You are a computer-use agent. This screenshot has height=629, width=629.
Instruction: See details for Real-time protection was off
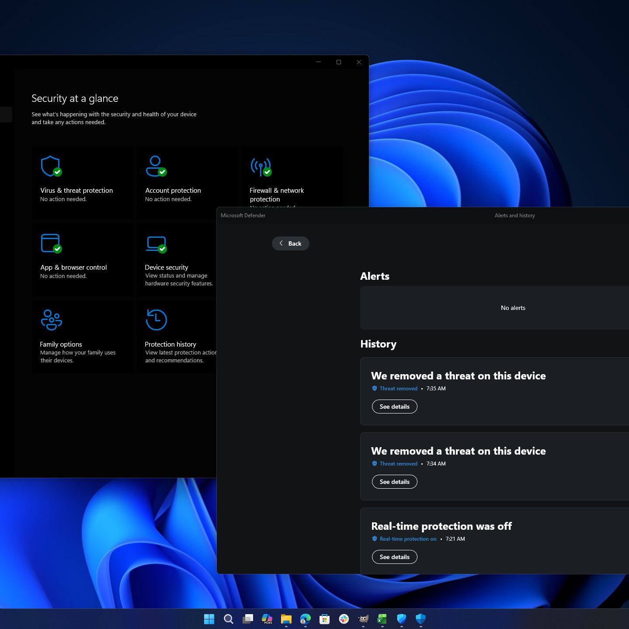pos(395,557)
